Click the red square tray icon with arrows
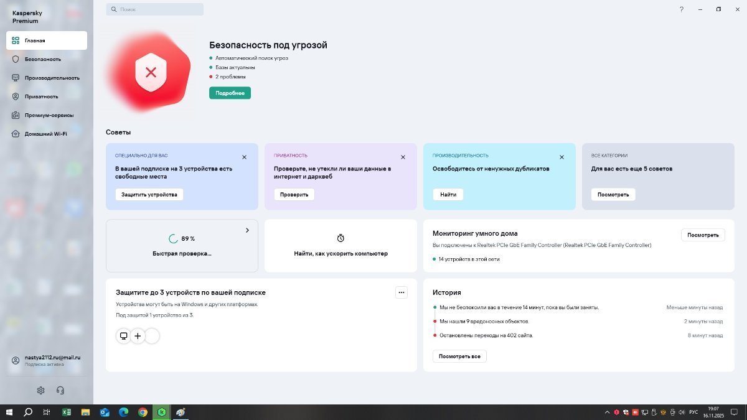 pyautogui.click(x=635, y=412)
